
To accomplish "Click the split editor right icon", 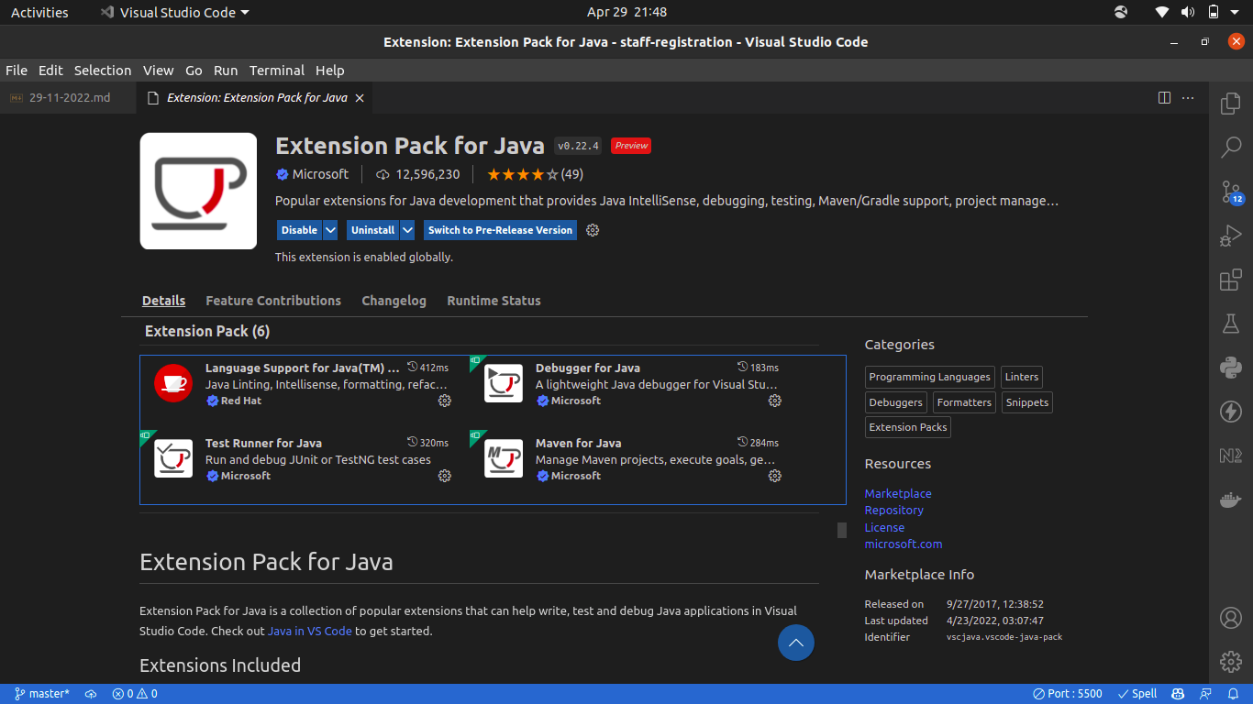I will click(x=1164, y=97).
